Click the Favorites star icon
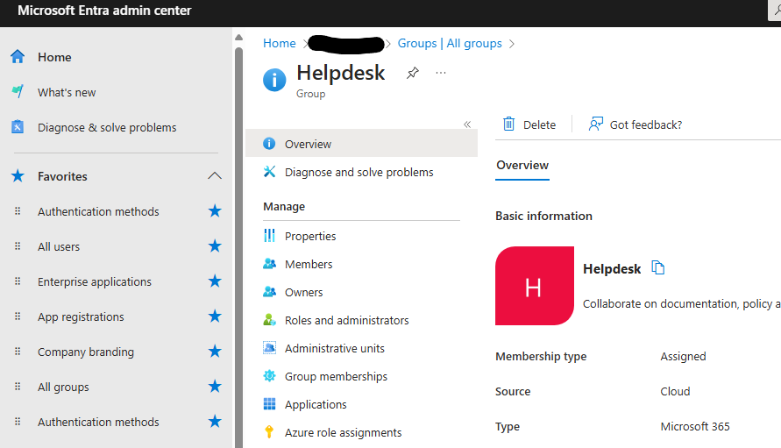 18,176
